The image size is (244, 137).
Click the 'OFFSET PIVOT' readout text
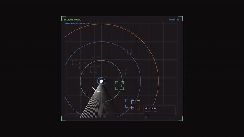pos(77,24)
